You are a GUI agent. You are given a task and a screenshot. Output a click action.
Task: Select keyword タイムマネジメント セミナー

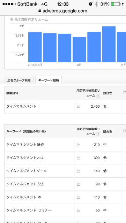[x=29, y=210]
